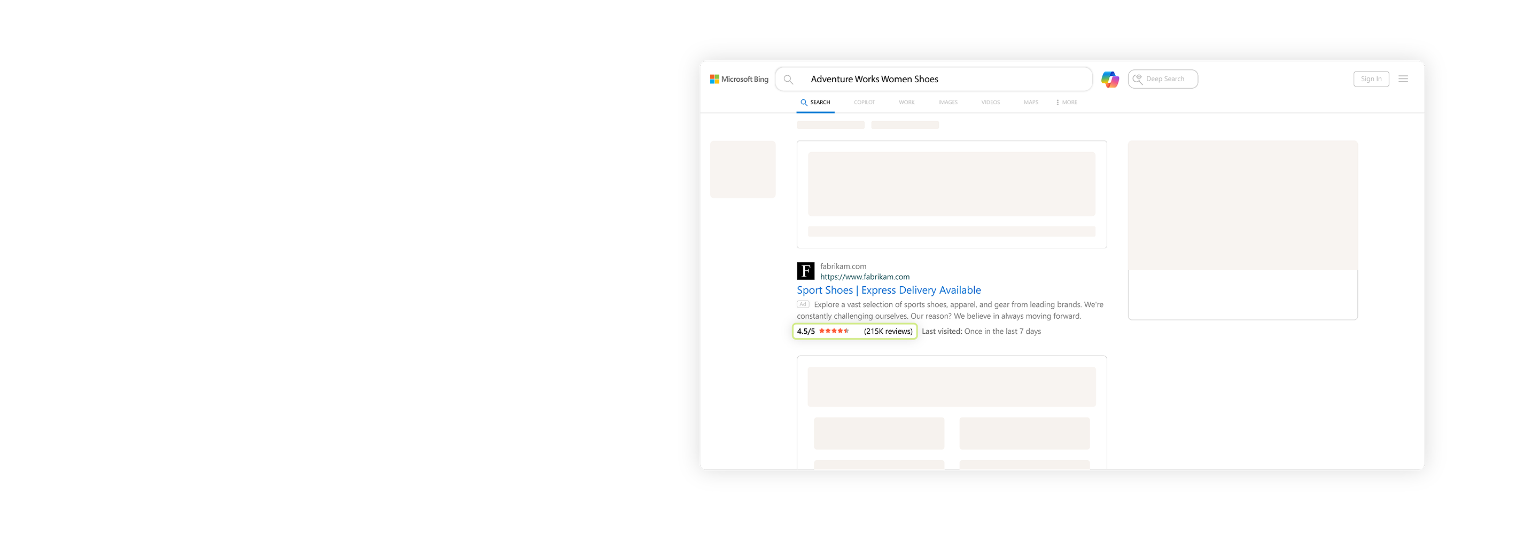Click the Ad badge in the Fabrikam result
Viewport: 1539px width, 534px height.
(803, 304)
